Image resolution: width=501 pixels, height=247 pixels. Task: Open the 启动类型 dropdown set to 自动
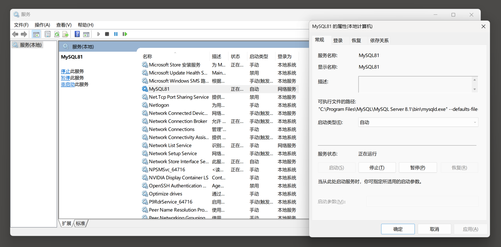tap(418, 122)
